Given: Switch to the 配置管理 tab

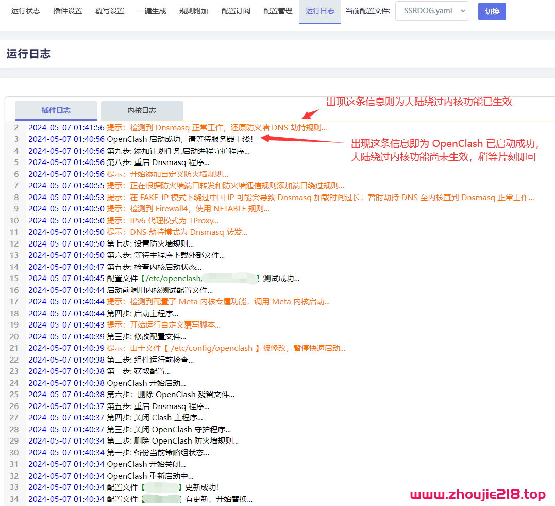Looking at the screenshot, I should (x=277, y=11).
